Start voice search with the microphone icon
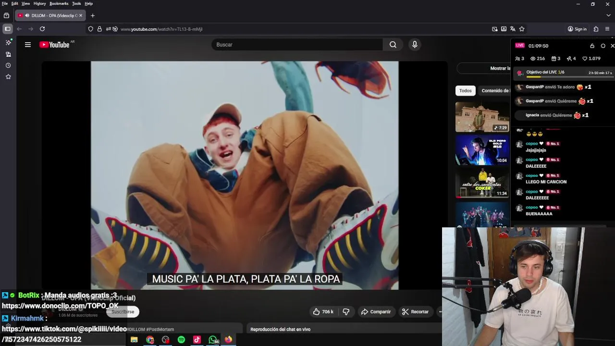Viewport: 615px width, 346px height. tap(415, 45)
